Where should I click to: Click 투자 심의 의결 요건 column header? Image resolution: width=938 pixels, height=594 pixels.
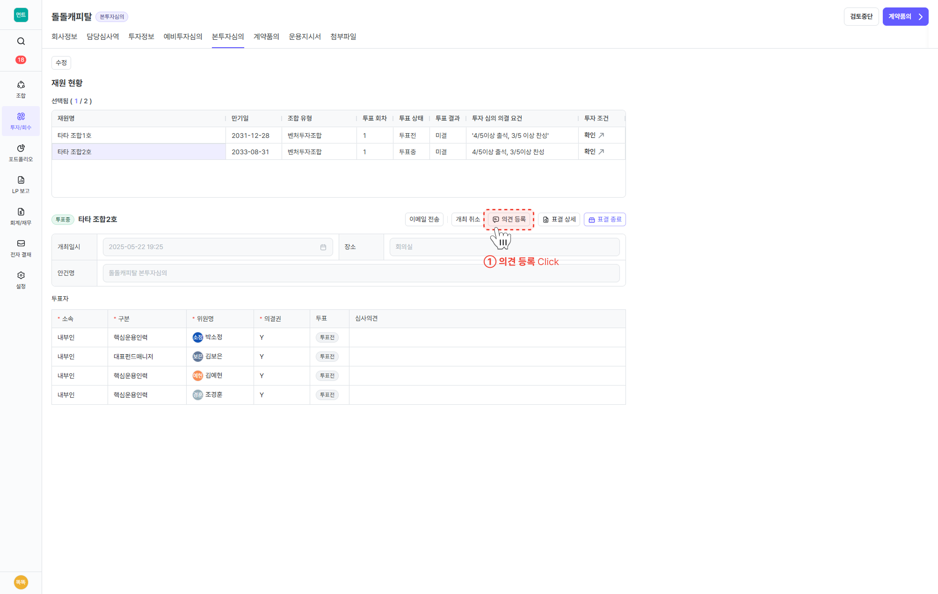522,118
